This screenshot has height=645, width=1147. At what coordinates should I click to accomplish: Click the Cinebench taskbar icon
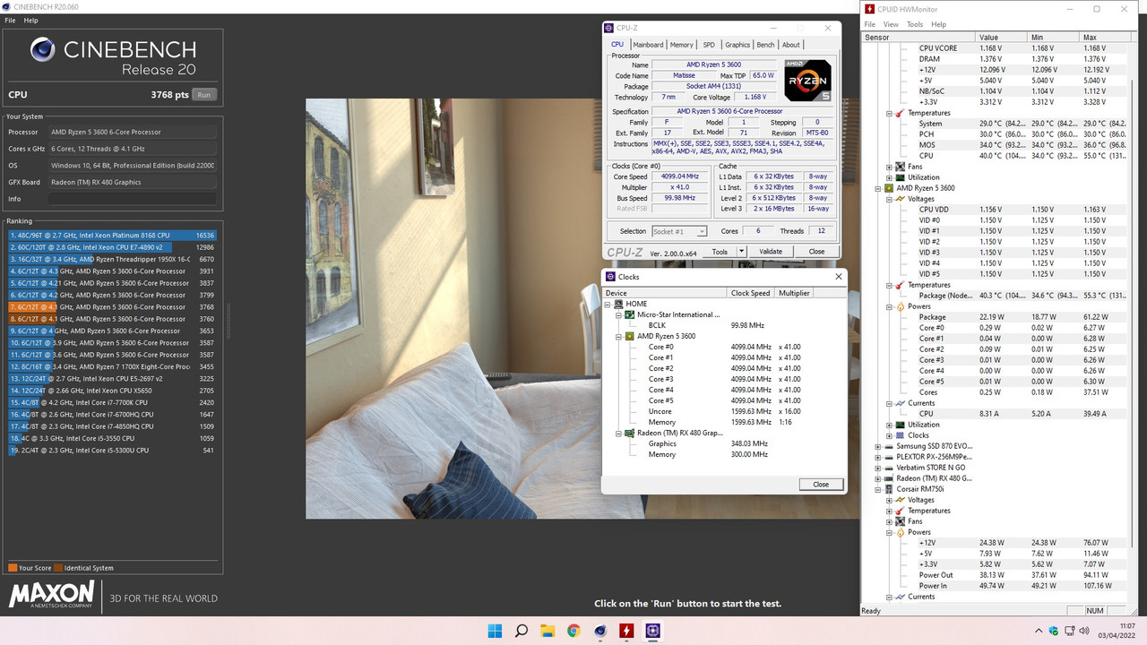(599, 631)
